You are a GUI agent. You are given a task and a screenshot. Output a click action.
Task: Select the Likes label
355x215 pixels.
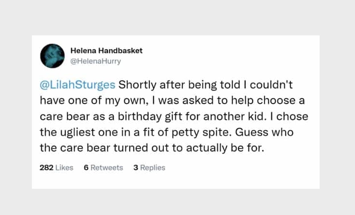click(x=64, y=168)
